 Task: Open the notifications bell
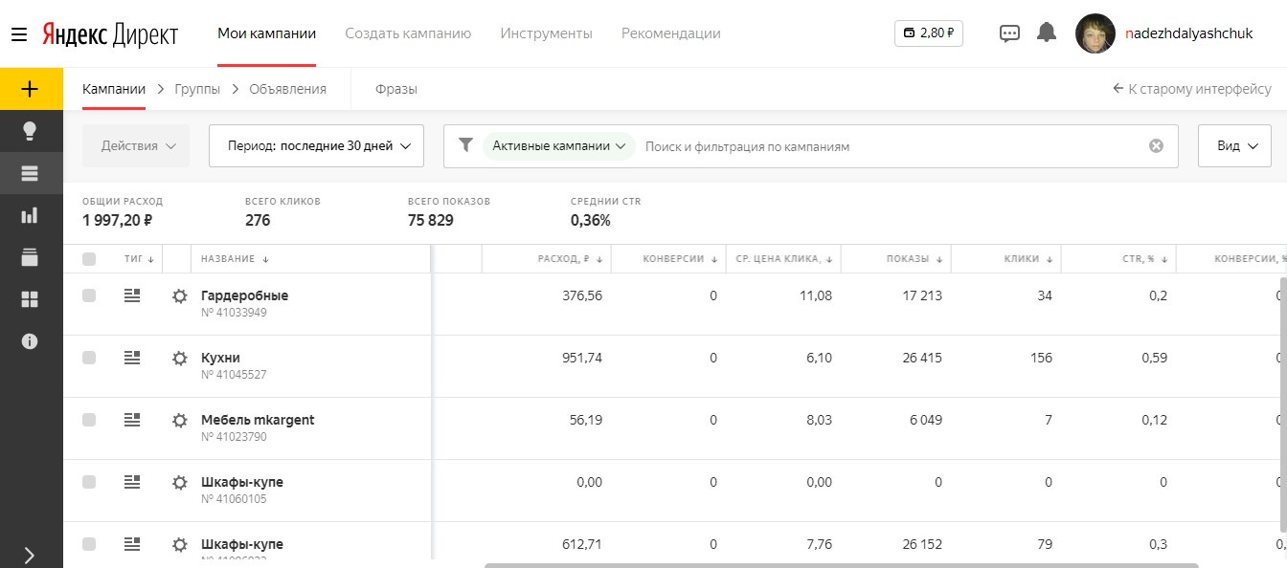(1047, 33)
